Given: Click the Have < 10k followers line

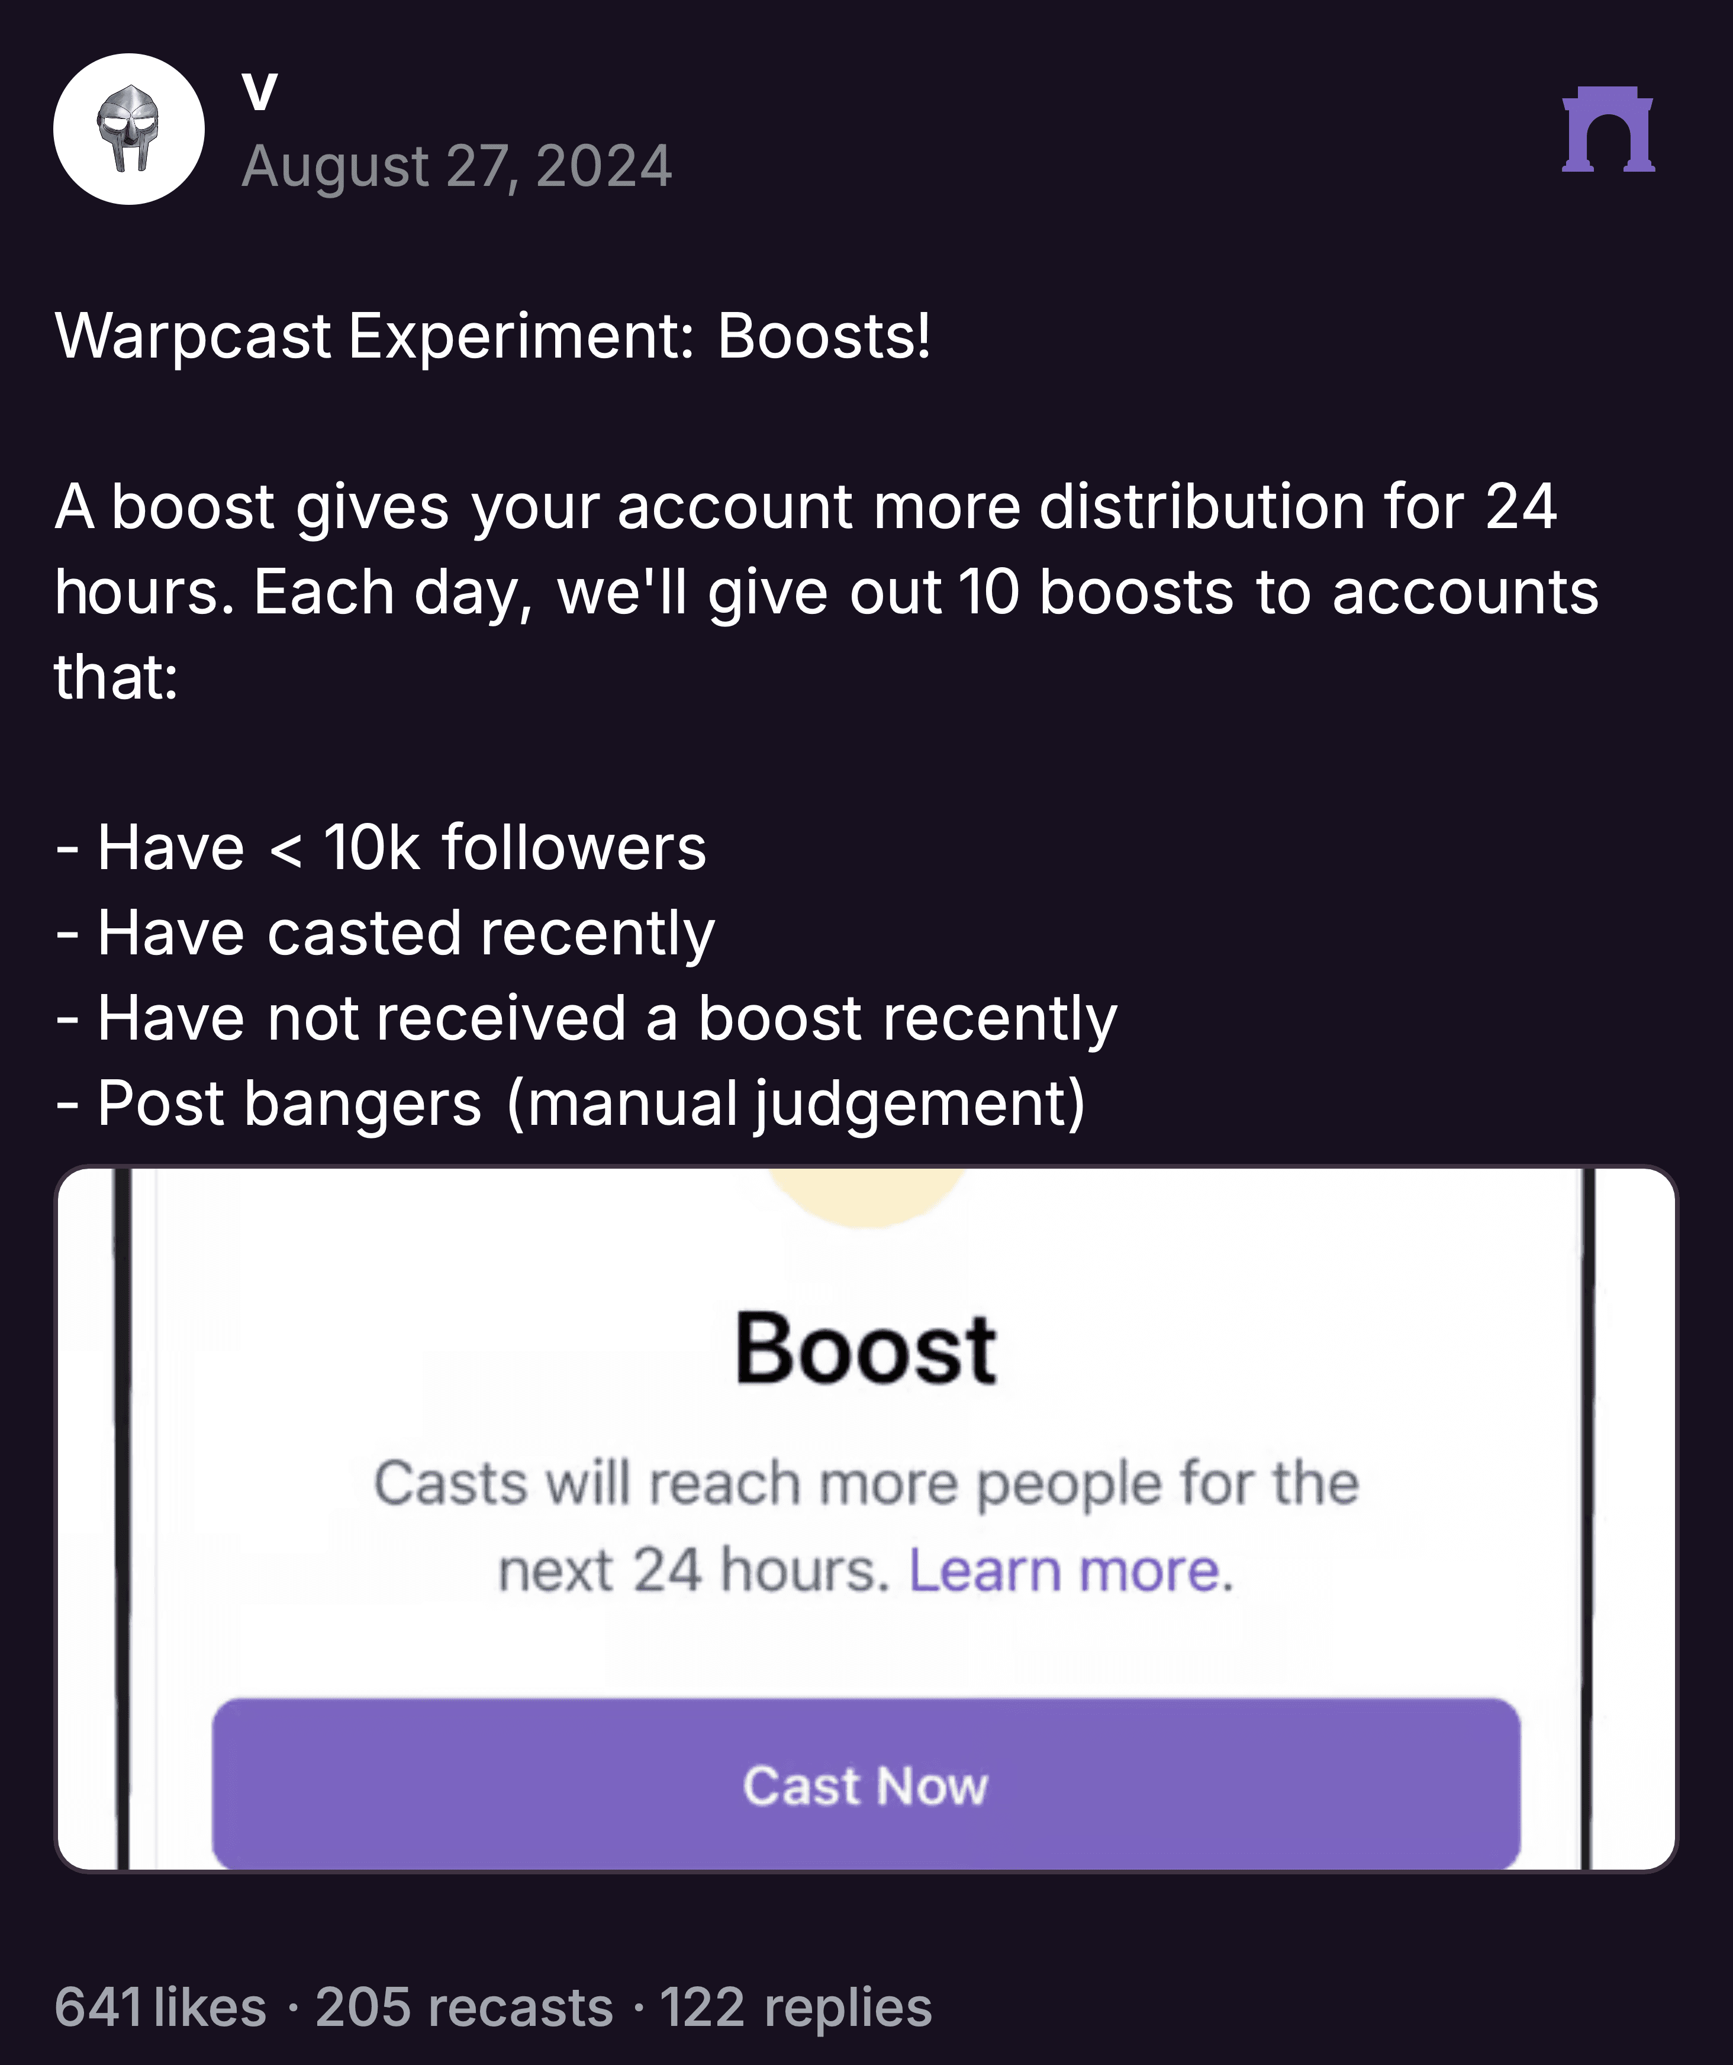Looking at the screenshot, I should pyautogui.click(x=381, y=847).
